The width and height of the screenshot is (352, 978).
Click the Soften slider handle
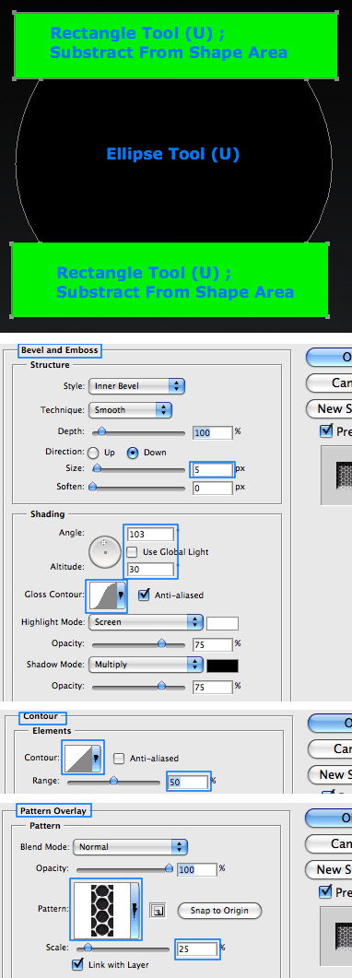(93, 487)
